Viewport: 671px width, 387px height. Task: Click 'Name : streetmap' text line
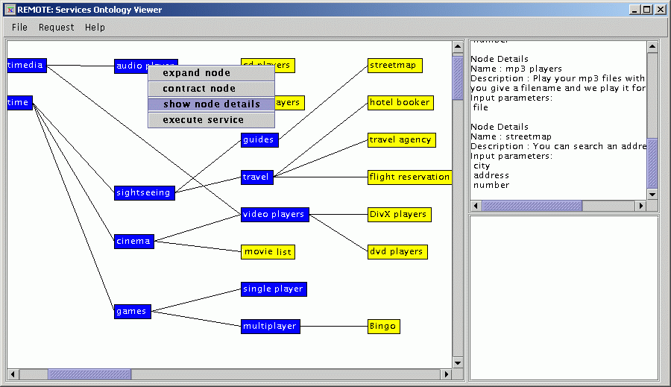click(511, 136)
